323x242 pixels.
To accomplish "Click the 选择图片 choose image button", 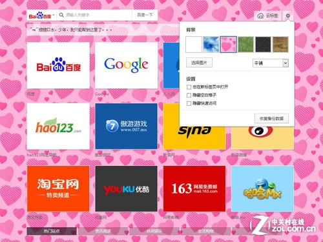I will click(199, 63).
